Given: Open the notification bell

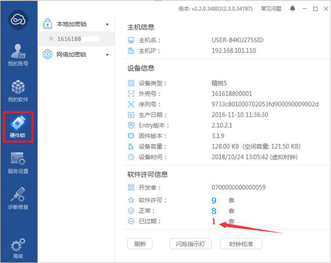Looking at the screenshot, I should (x=292, y=8).
